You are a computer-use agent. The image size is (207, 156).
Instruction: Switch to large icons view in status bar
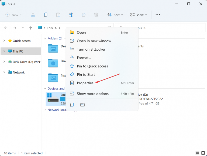pyautogui.click(x=203, y=153)
